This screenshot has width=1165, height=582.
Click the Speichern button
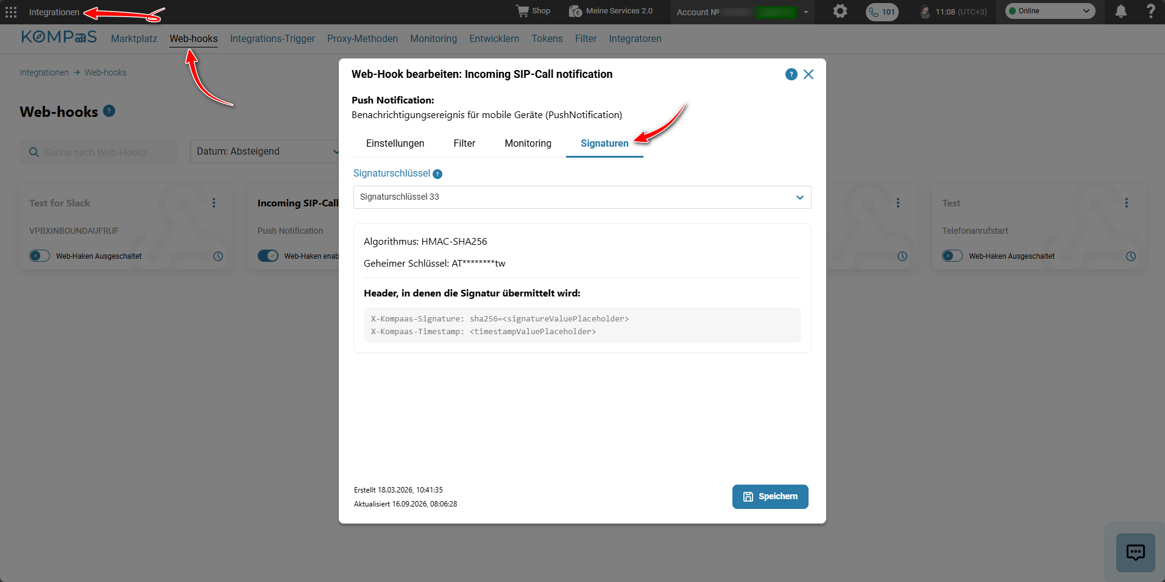tap(770, 497)
